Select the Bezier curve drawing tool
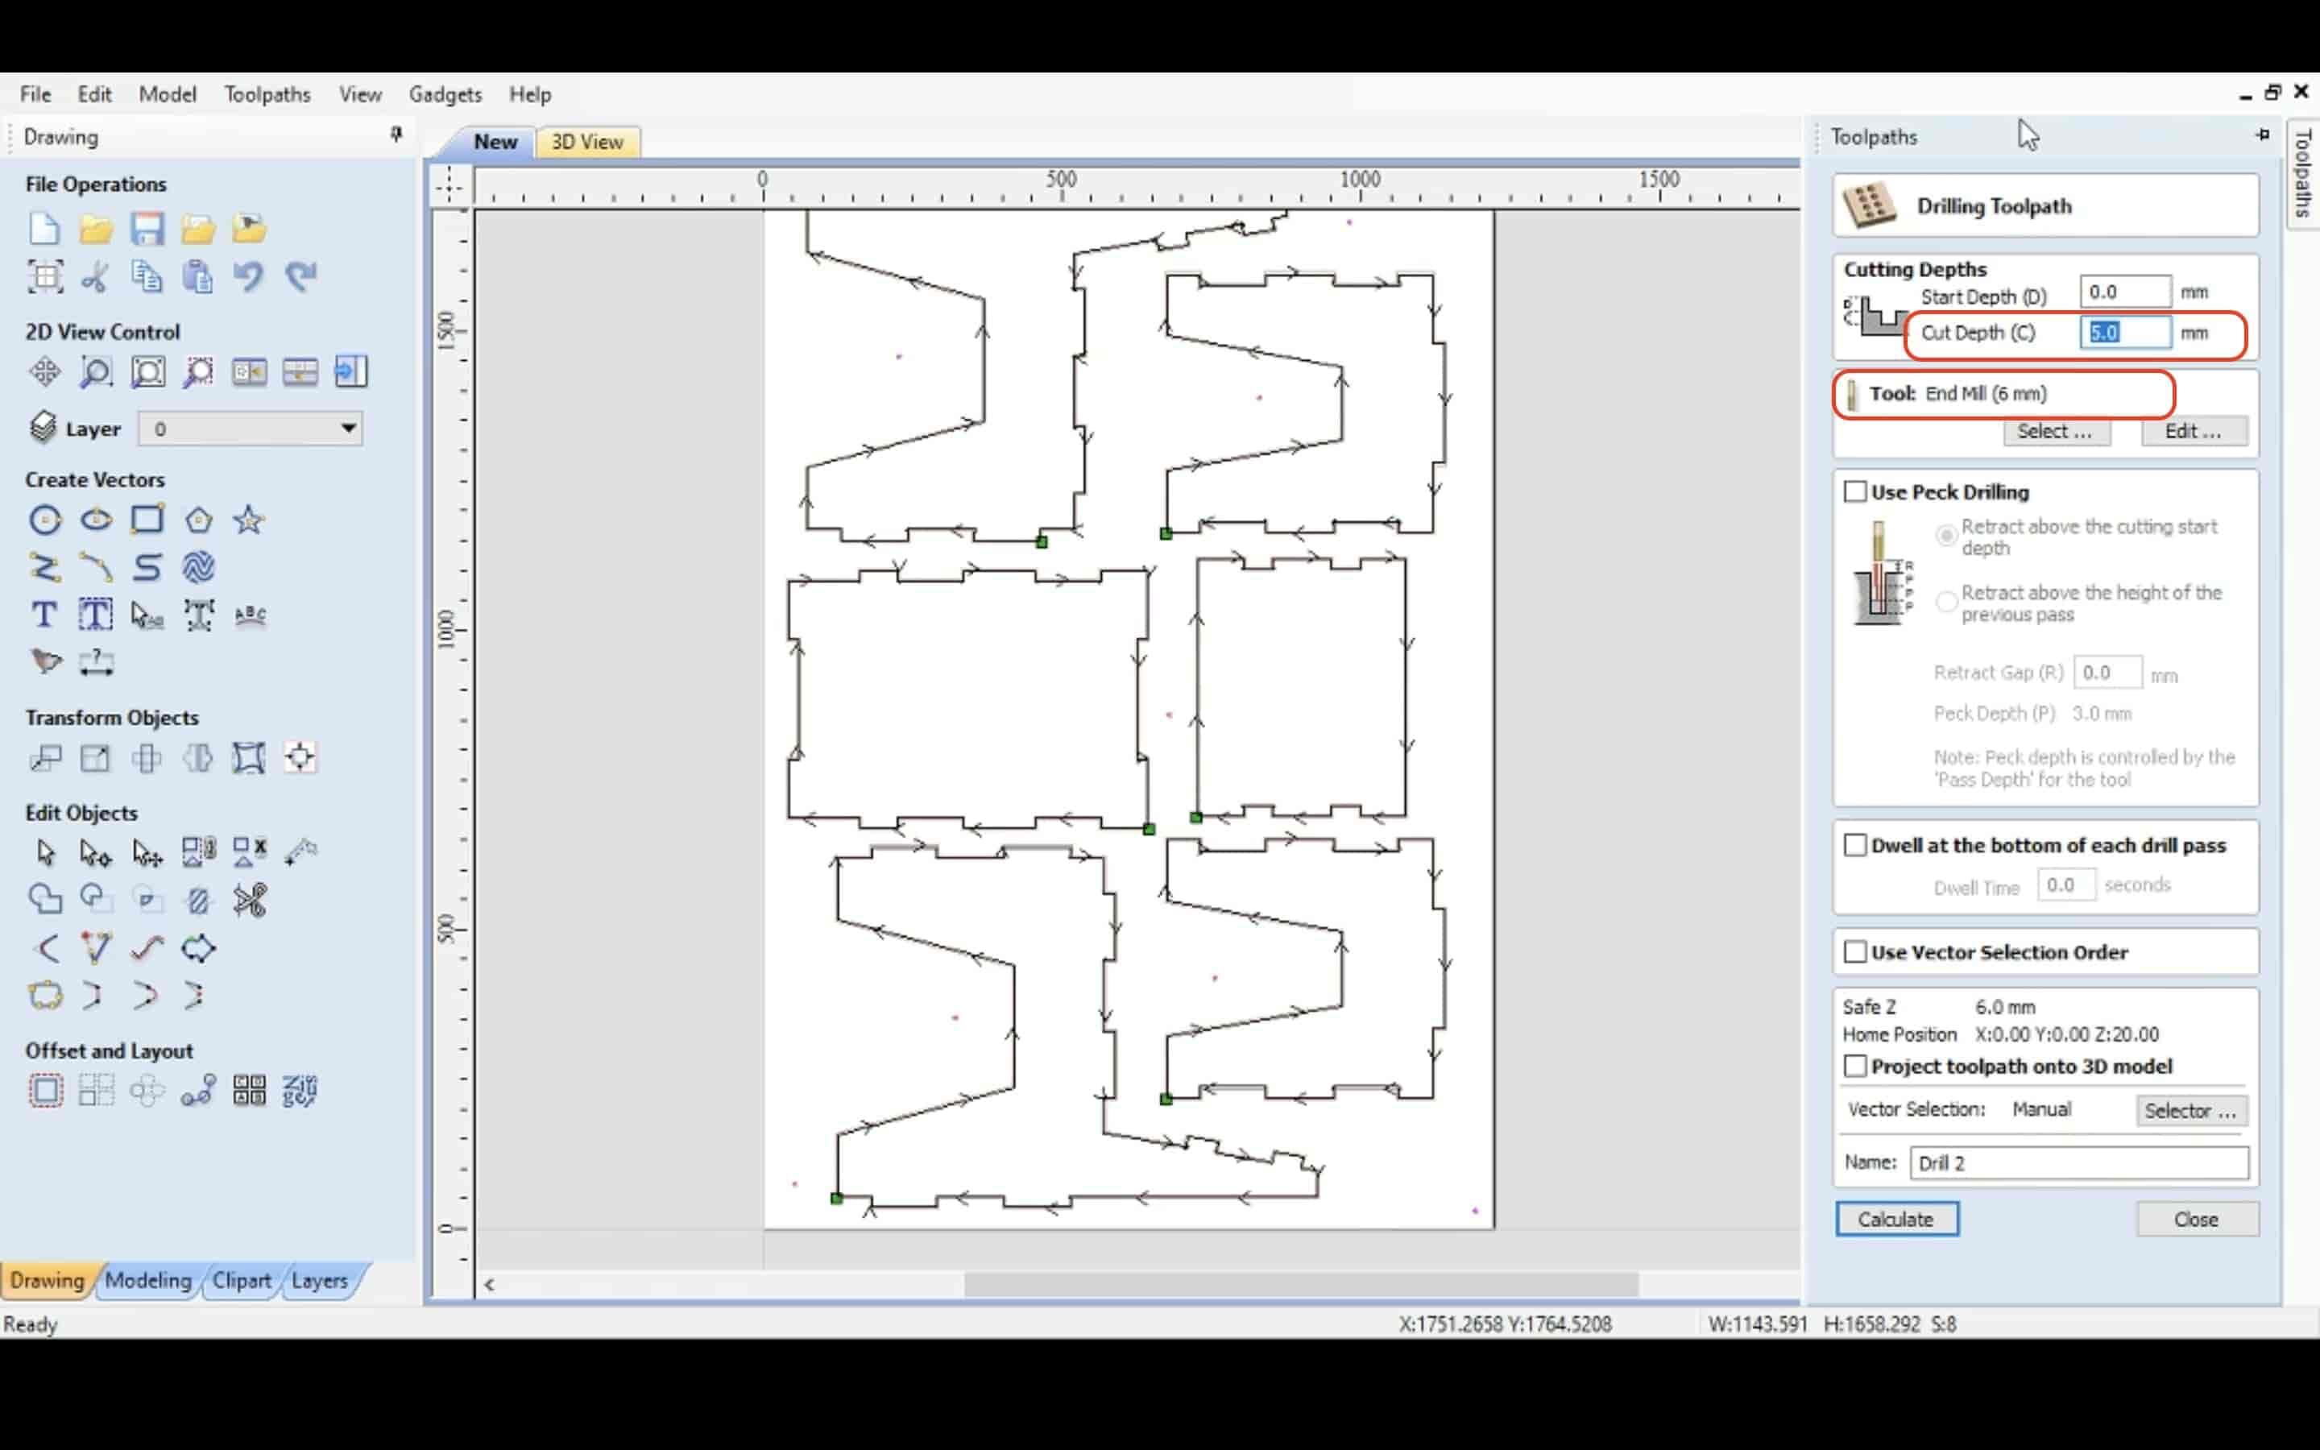 [x=93, y=566]
